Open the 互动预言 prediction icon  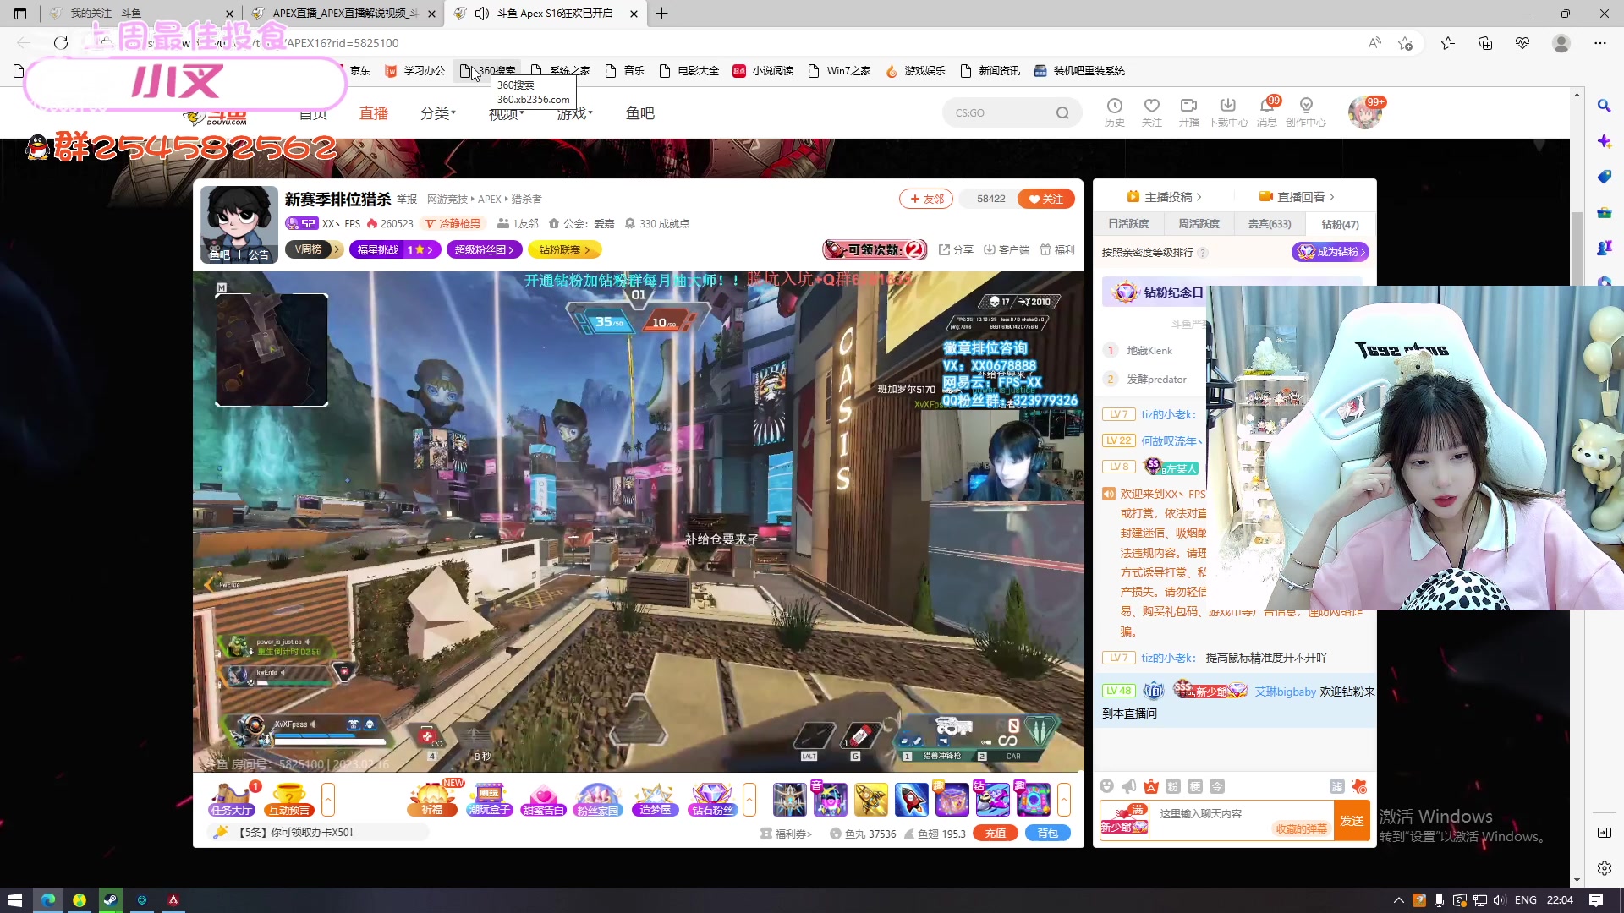click(289, 799)
